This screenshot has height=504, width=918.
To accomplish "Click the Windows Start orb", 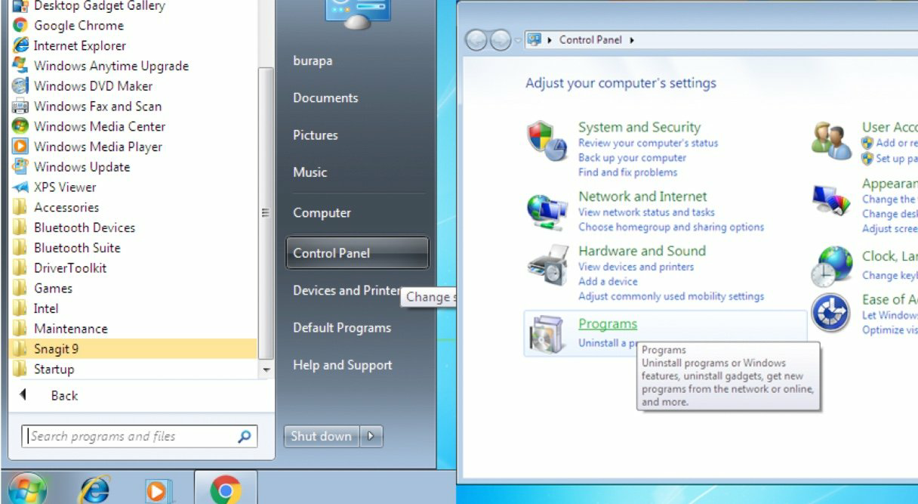I will tap(28, 489).
